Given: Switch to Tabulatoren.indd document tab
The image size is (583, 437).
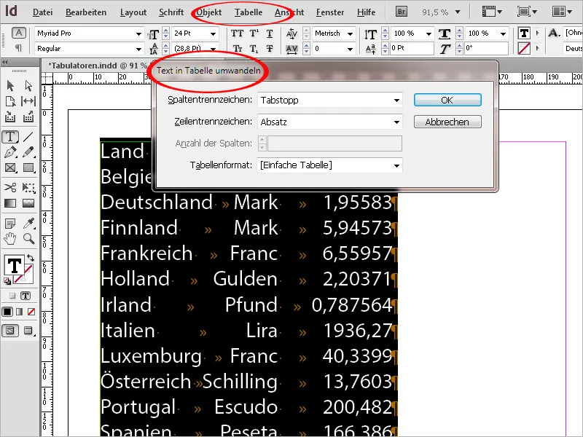Looking at the screenshot, I should pos(98,66).
